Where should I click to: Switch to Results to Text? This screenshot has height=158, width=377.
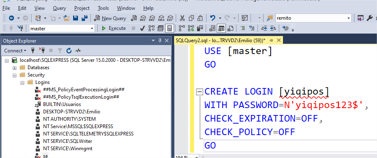(x=212, y=29)
